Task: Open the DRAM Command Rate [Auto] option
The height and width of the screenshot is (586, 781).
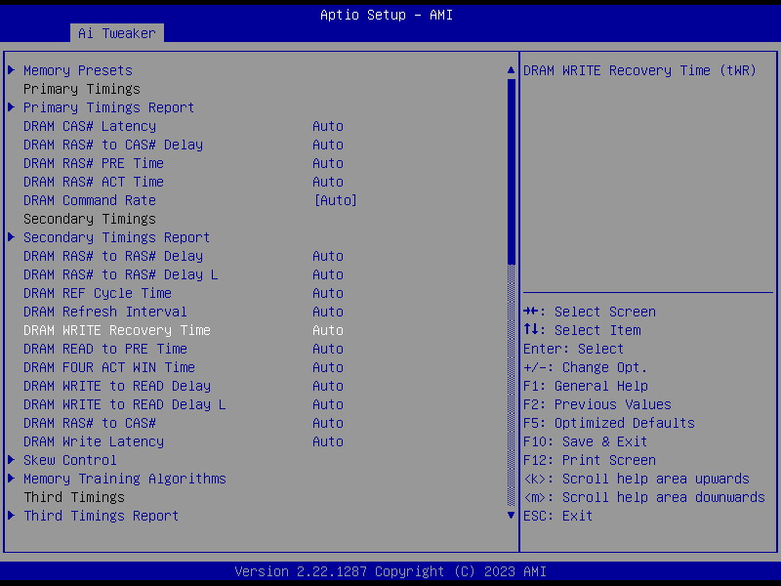Action: coord(335,200)
